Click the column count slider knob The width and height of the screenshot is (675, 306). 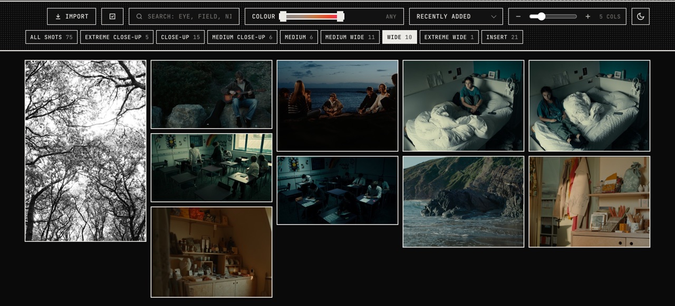(x=541, y=16)
